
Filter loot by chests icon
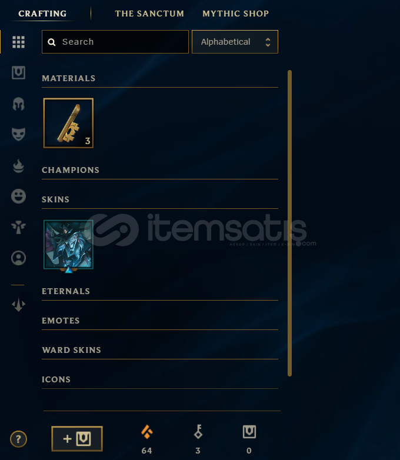(18, 72)
